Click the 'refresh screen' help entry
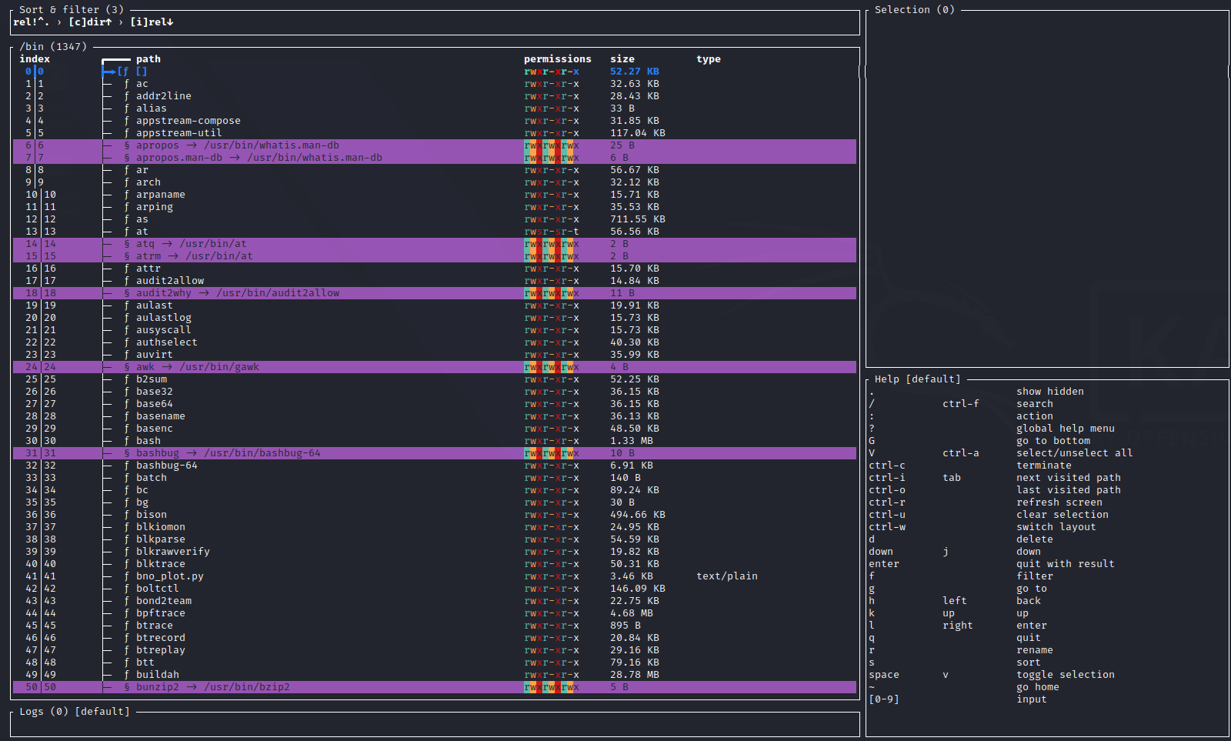 1059,502
